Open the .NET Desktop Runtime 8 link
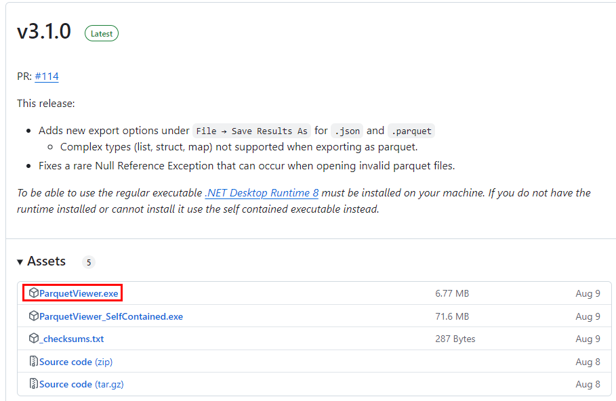The image size is (616, 401). pos(262,193)
